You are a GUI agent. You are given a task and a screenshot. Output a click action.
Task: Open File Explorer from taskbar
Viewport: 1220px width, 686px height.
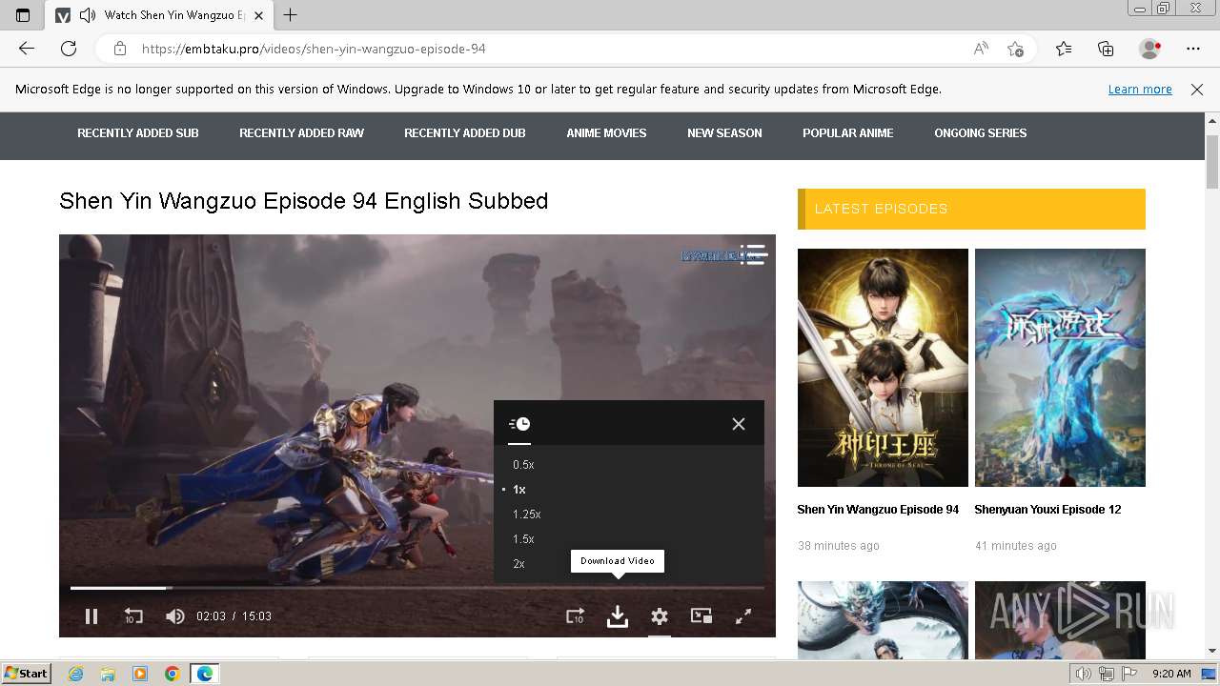tap(108, 674)
